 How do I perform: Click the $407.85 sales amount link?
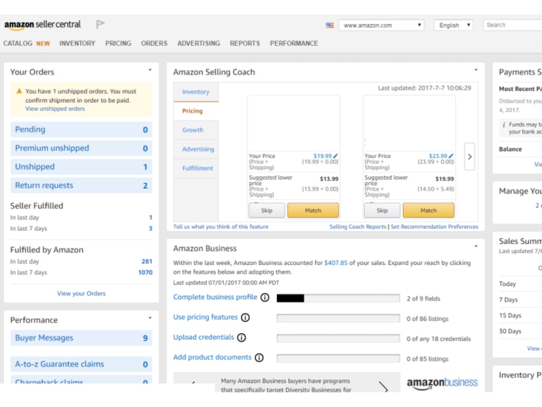[335, 263]
